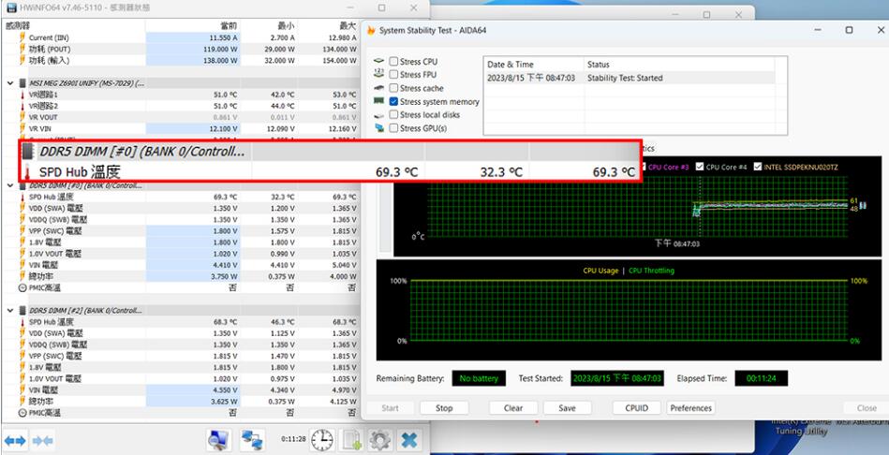Image resolution: width=889 pixels, height=455 pixels.
Task: Click DIMM [#2] VIN 電壓 value 4.550 V
Action: [226, 389]
